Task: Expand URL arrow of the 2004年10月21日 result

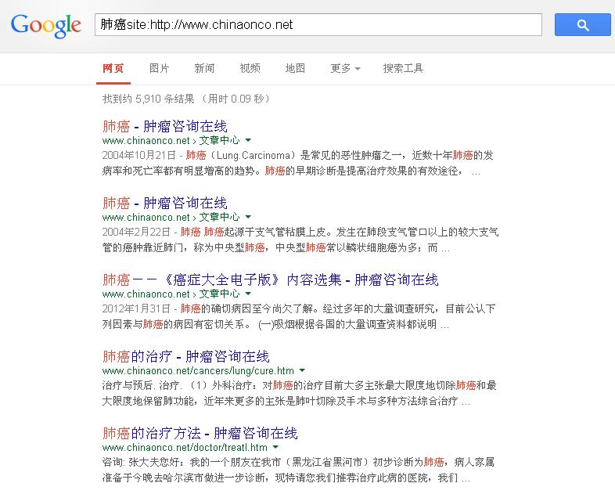Action: tap(248, 140)
